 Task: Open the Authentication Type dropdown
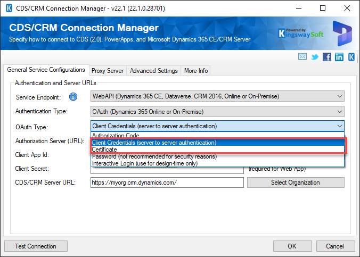(217, 112)
